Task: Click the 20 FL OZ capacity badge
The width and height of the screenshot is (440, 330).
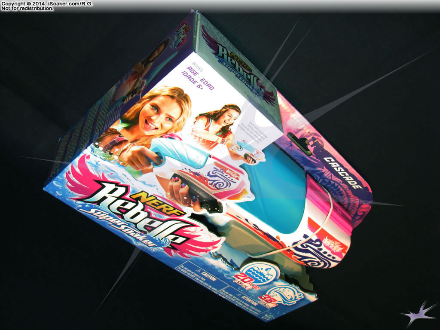Action: (x=257, y=275)
